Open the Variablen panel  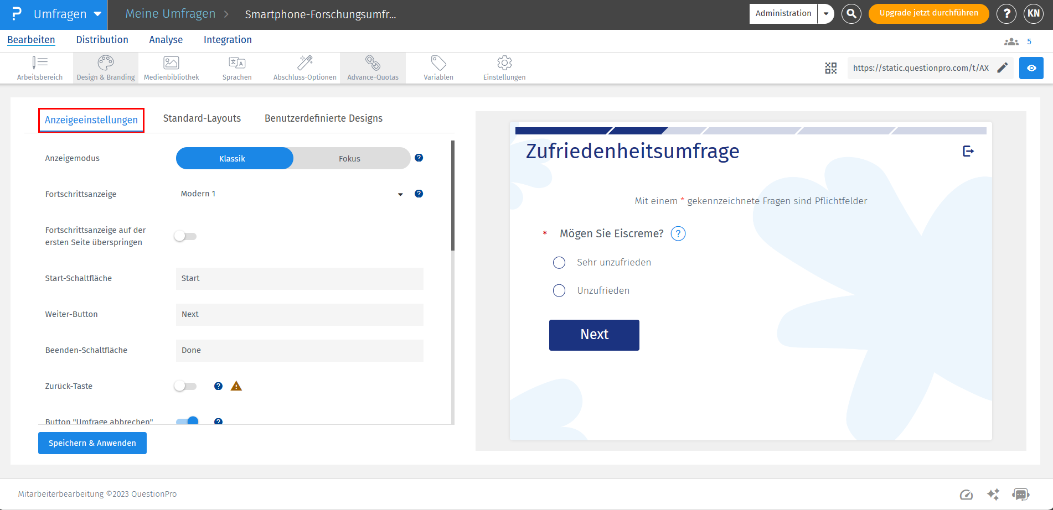[x=438, y=67]
